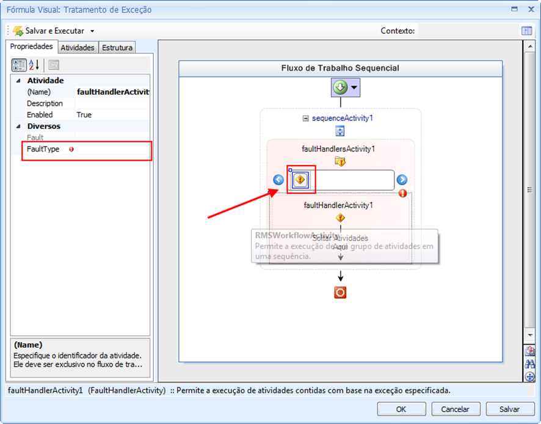Screen dimensions: 541x424
Task: Go to previous fault handler with left arrow
Action: pos(278,180)
